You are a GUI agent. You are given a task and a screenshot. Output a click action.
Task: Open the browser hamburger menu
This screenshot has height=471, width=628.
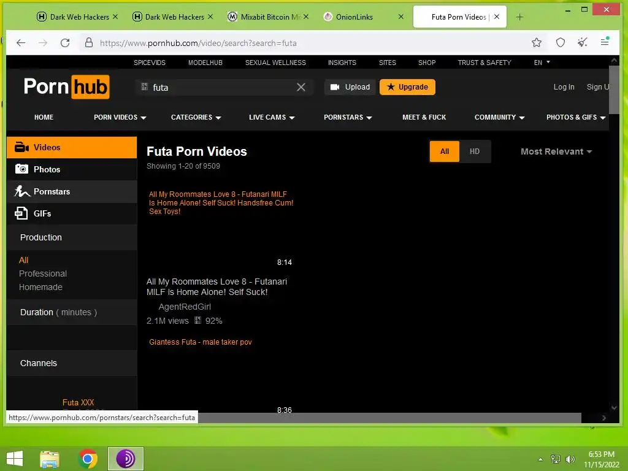pyautogui.click(x=605, y=42)
